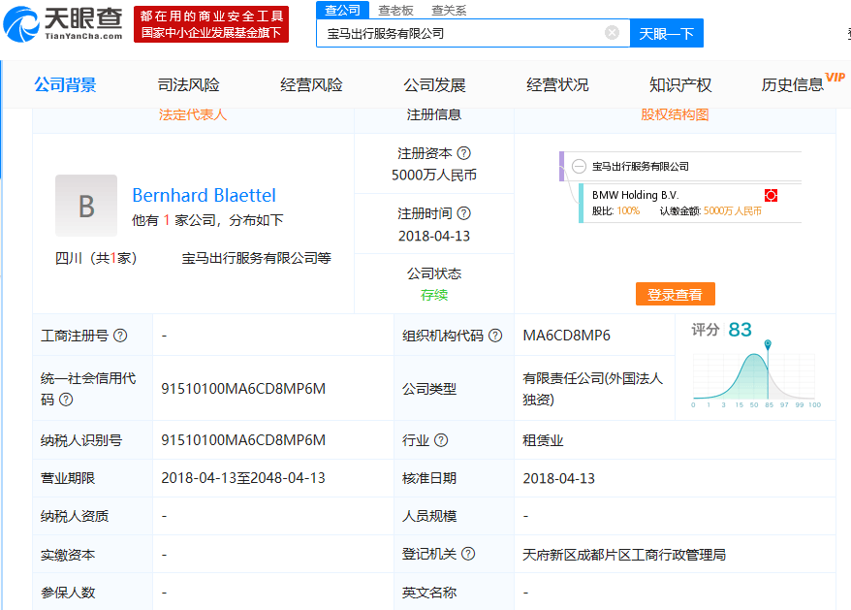The image size is (851, 610).
Task: Click the help icon beside 组织机构代码
Action: (495, 336)
